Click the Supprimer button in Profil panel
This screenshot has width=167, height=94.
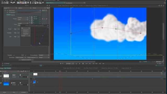click(26, 34)
